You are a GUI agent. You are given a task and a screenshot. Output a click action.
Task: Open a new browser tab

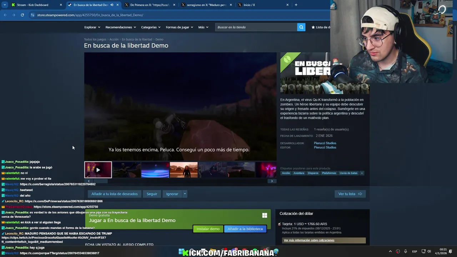click(296, 5)
